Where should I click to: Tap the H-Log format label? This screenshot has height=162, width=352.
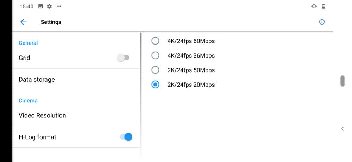tap(37, 137)
